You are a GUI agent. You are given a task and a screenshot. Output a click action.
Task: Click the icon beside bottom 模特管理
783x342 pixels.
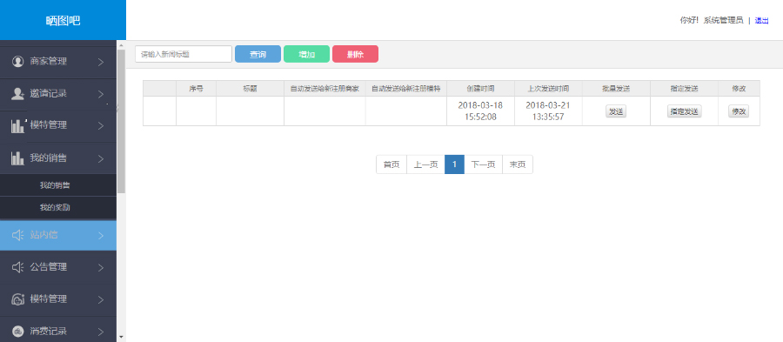coord(17,299)
